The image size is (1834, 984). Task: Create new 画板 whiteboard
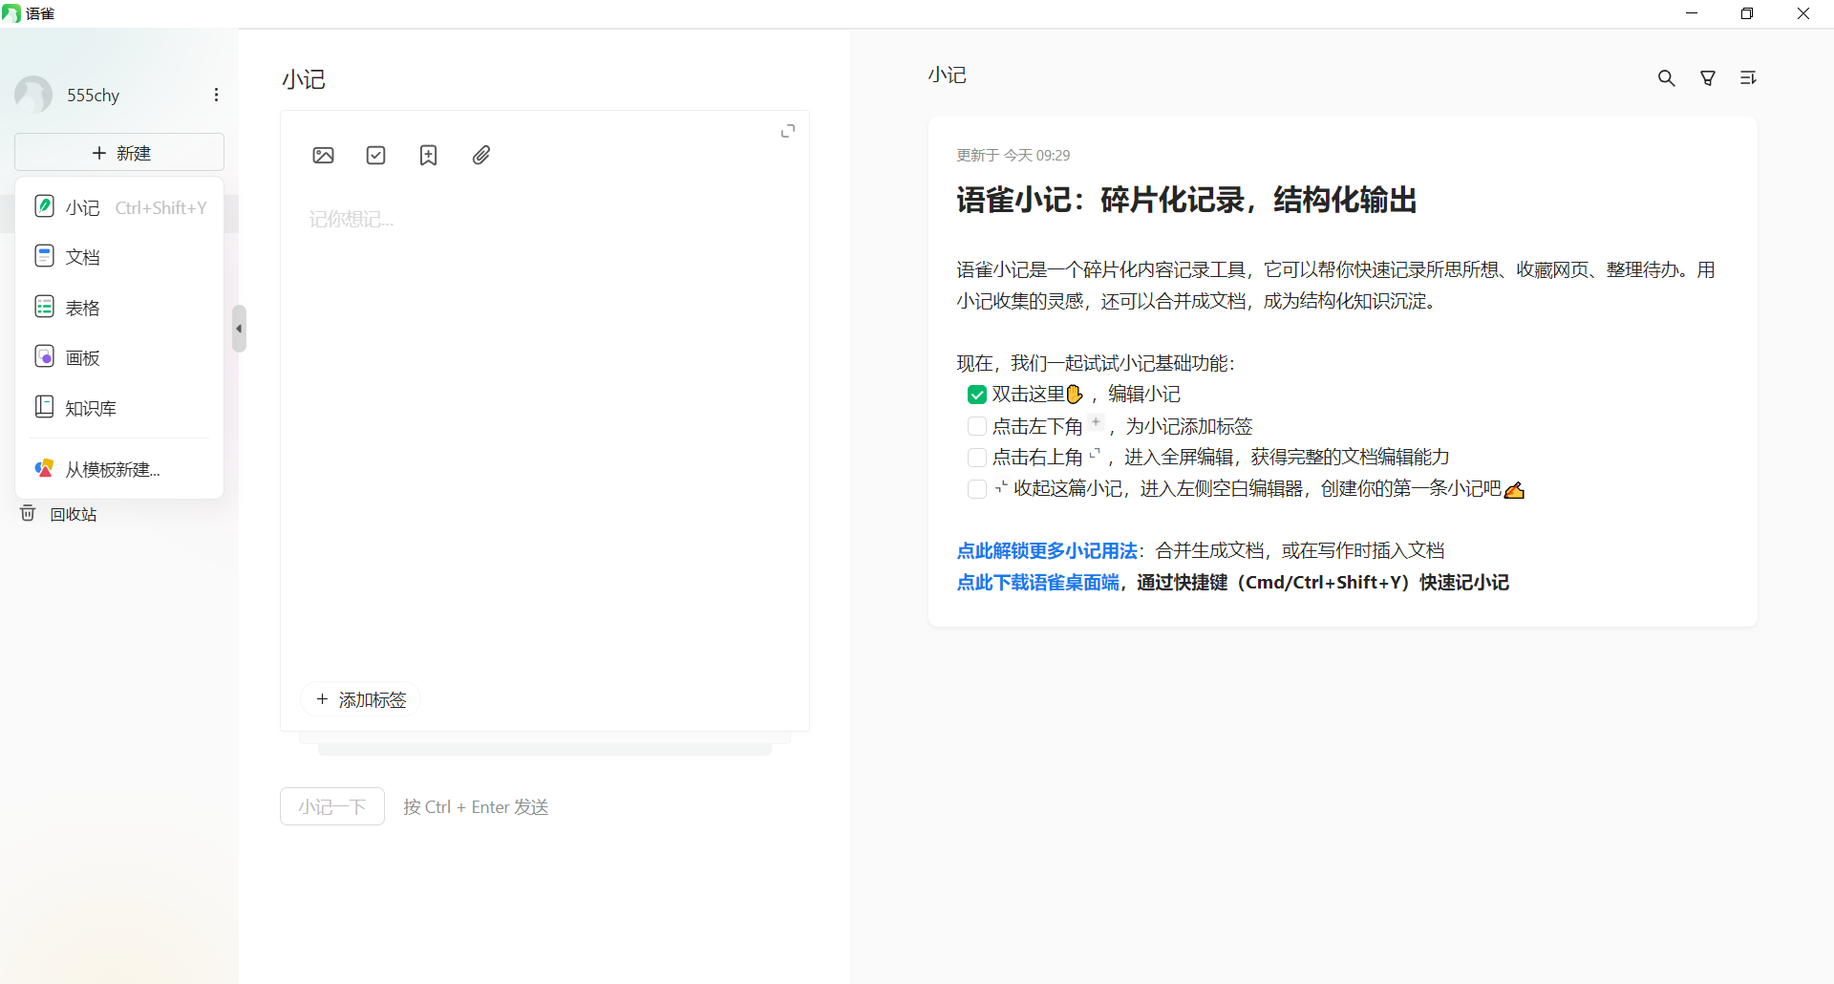(x=119, y=357)
